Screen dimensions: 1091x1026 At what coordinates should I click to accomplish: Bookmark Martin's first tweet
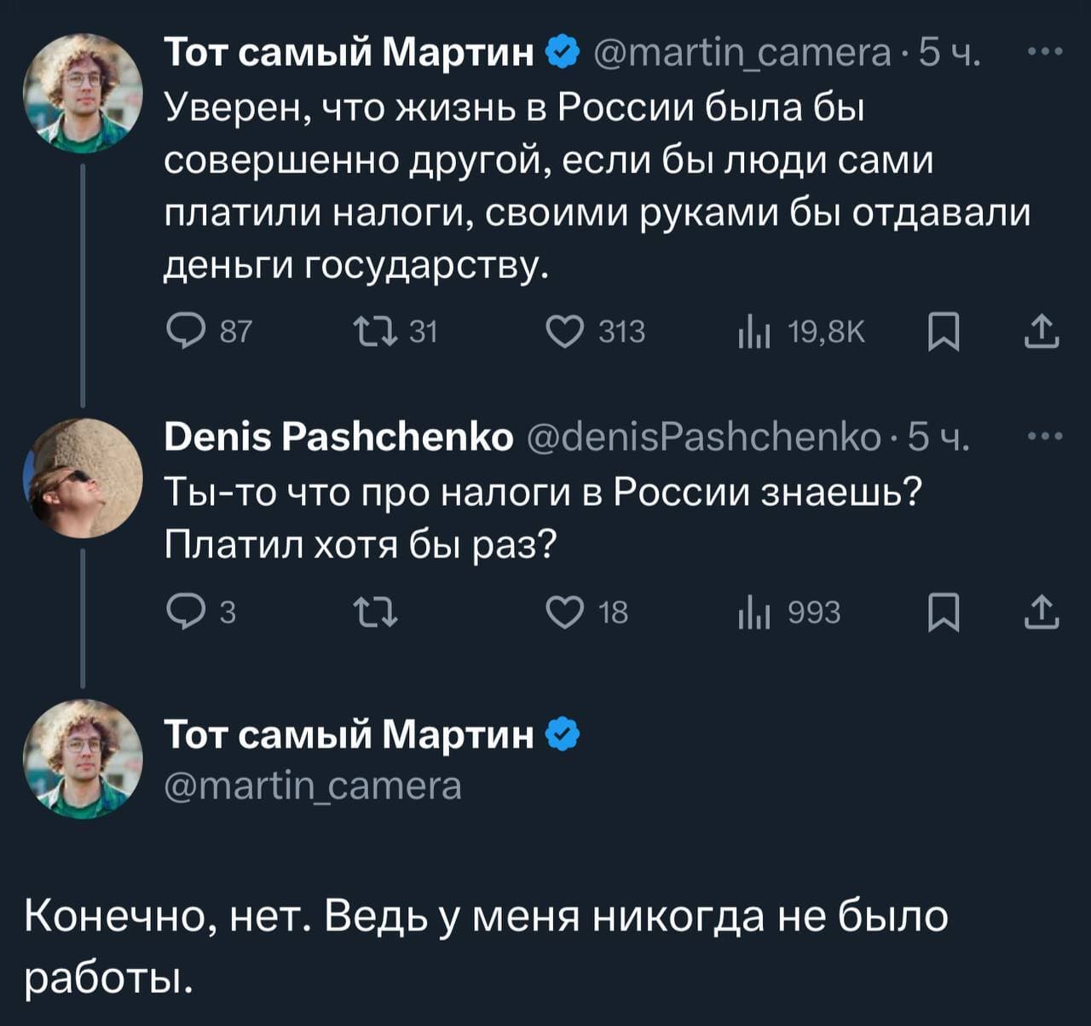pos(944,331)
